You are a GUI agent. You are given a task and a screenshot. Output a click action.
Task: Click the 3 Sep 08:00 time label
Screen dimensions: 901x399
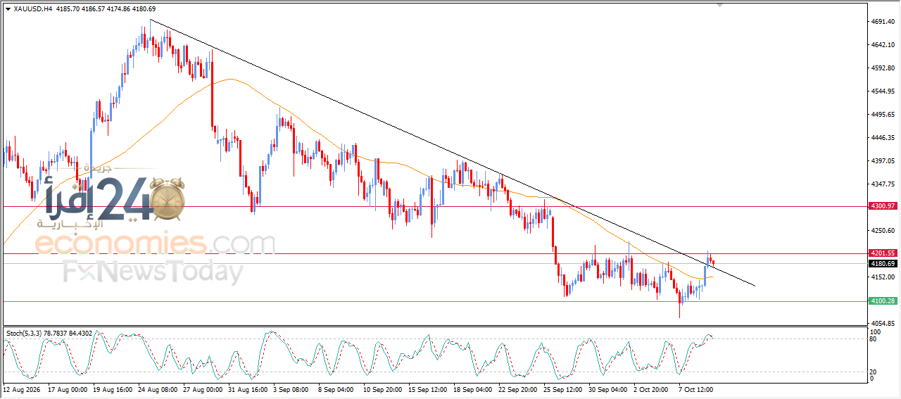[291, 388]
